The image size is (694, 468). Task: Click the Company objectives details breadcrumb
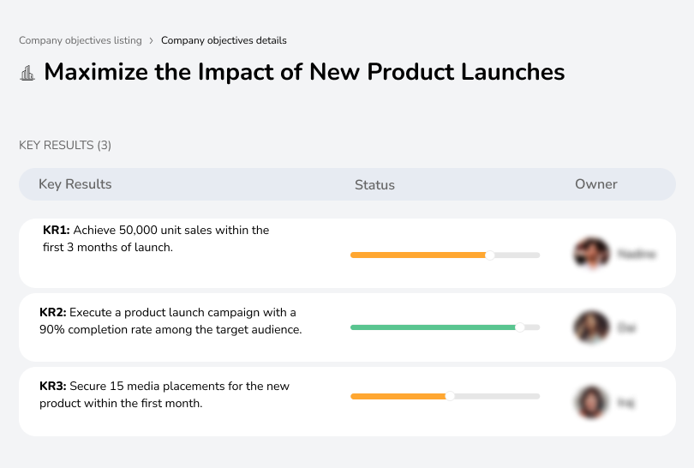tap(224, 40)
